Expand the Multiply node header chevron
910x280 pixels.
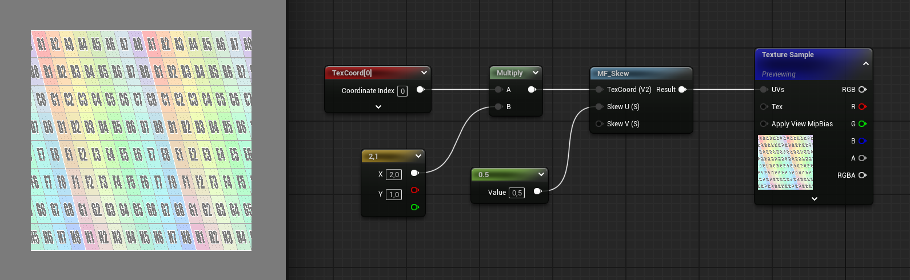[x=535, y=73]
